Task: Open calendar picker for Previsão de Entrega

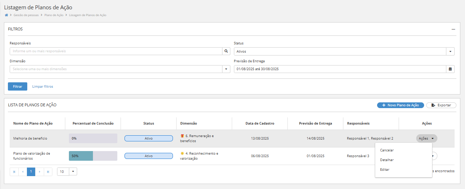Action: coord(450,69)
